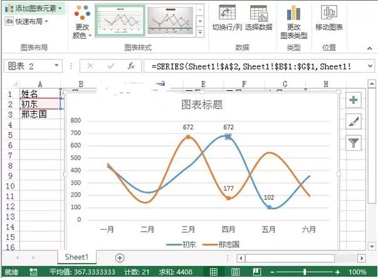Click the 更改图表类型 icon
Image resolution: width=378 pixels, height=278 pixels.
293,13
